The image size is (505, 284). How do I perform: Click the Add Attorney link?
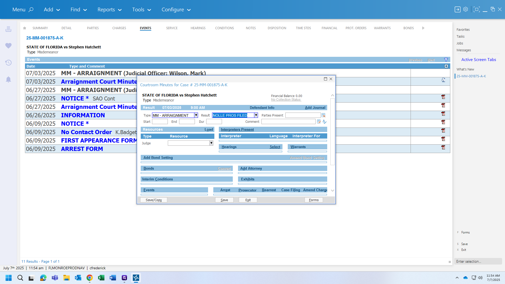coord(251,168)
